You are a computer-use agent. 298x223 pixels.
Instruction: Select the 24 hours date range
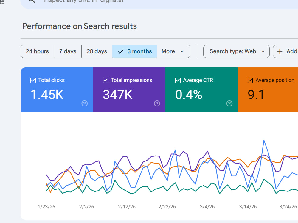37,51
